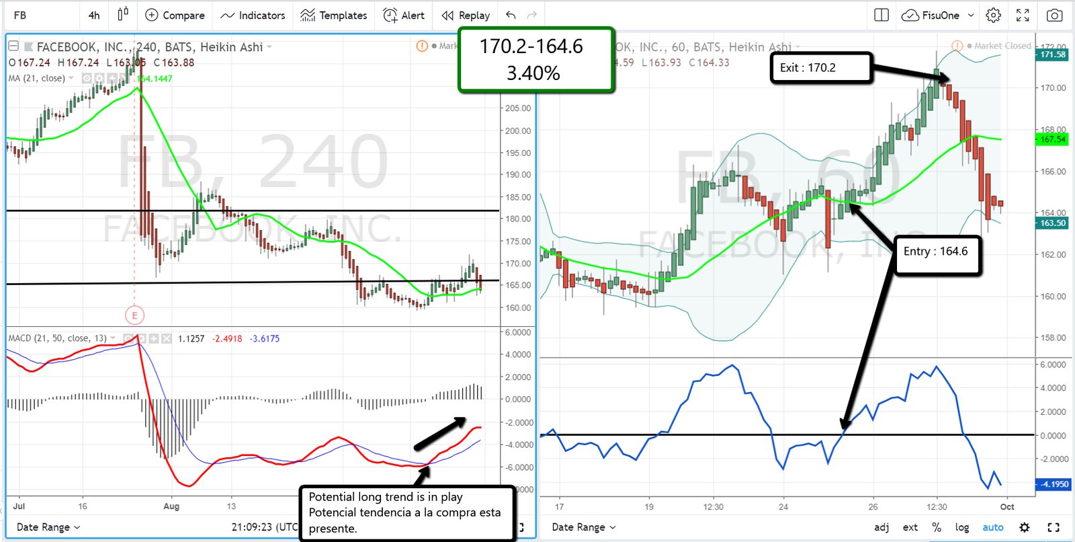This screenshot has height=542, width=1075.
Task: Open indicator Templates menu
Action: click(x=334, y=15)
